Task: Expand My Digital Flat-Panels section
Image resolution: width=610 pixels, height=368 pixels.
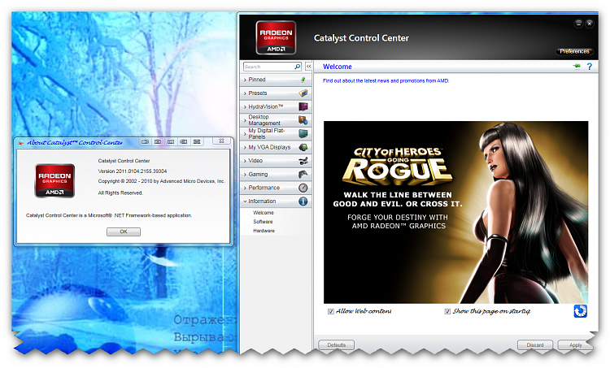Action: click(x=276, y=134)
